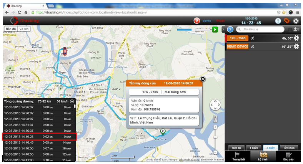Click the iTracking browser tab

25,6
